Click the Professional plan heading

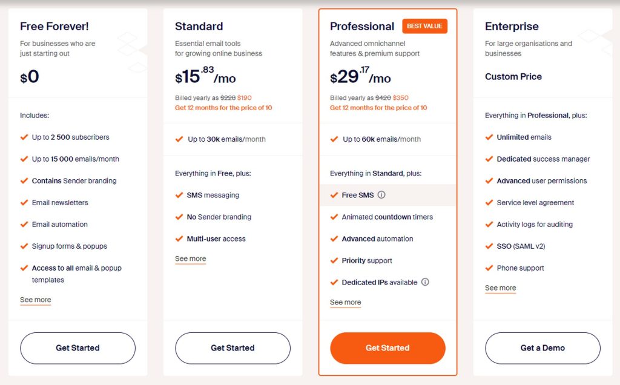tap(362, 27)
